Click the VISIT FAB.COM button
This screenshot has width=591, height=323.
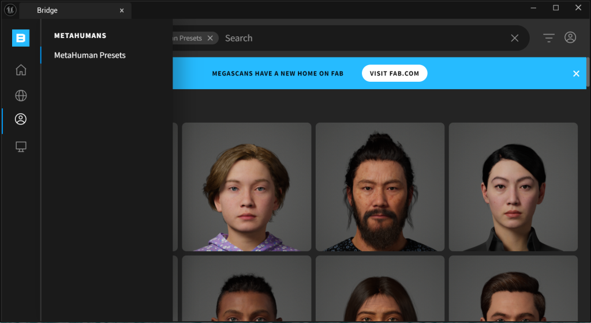click(x=395, y=73)
